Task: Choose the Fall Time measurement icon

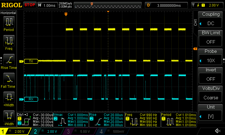Action: 8,78
